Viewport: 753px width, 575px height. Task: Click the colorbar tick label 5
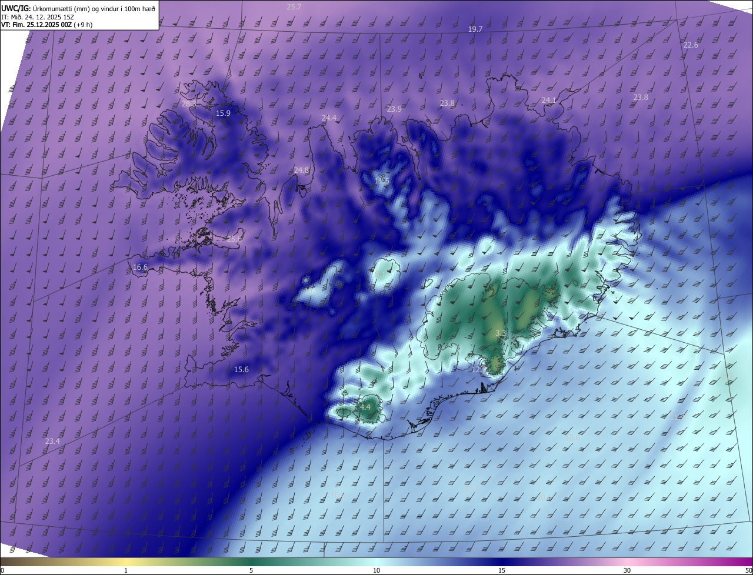pos(251,570)
